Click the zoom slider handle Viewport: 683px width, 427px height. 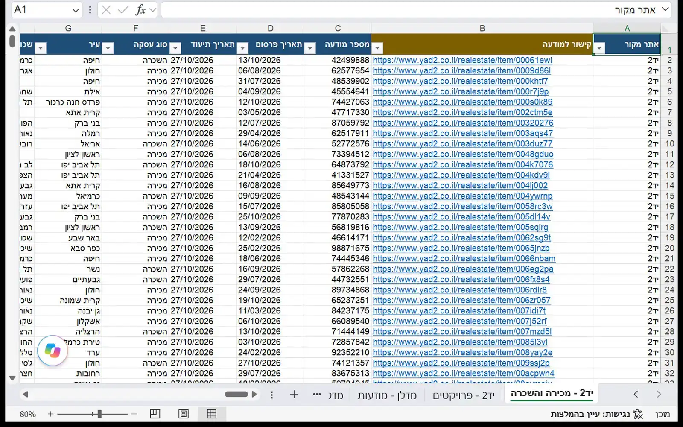tap(99, 414)
